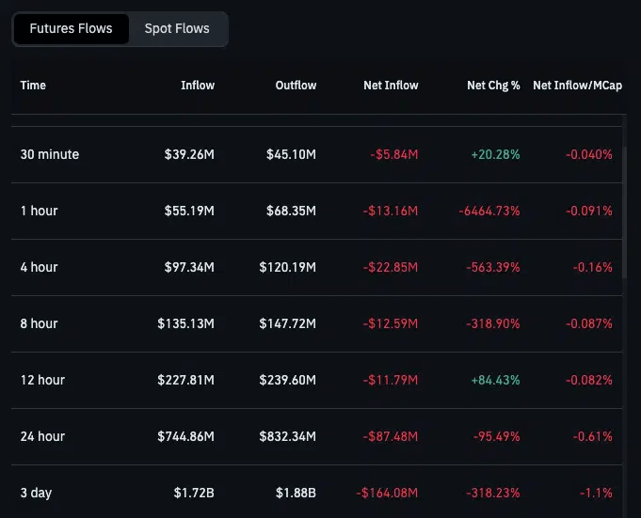
Task: Click the -$164.08M net inflow value
Action: [x=387, y=493]
